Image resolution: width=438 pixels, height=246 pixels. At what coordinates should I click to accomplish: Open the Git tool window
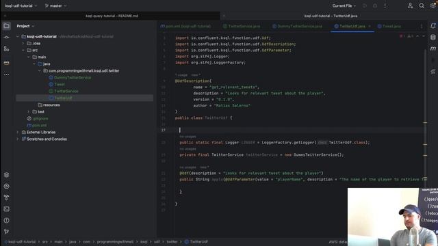[x=6, y=232]
